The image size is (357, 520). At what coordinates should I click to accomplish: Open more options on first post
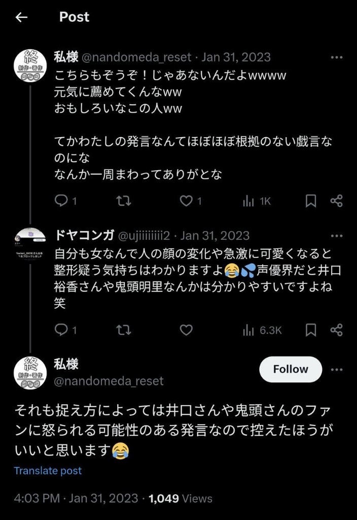pyautogui.click(x=336, y=57)
